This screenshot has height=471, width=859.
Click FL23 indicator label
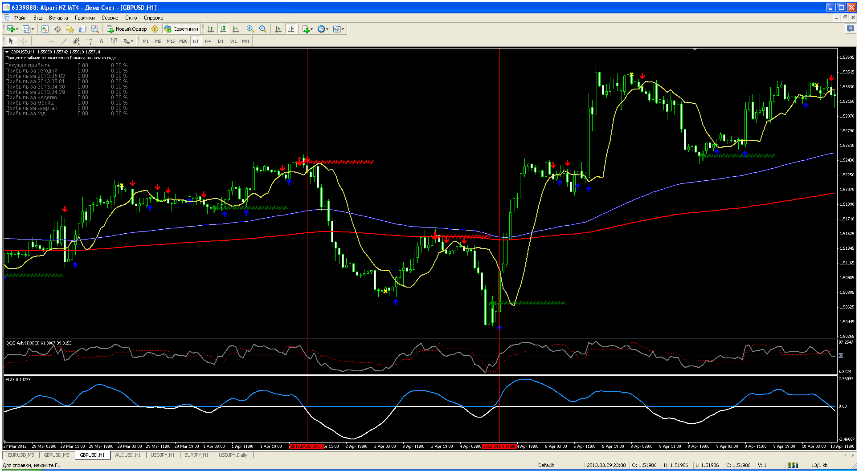pos(18,379)
